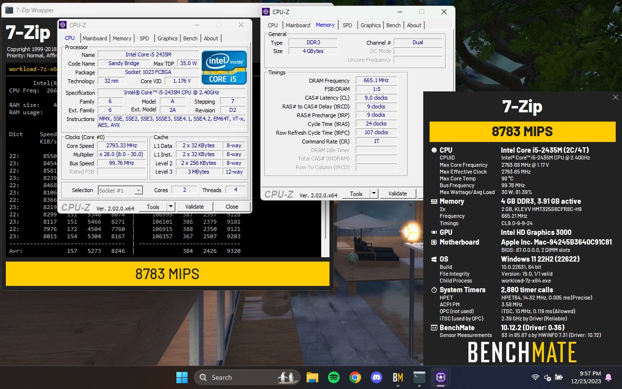
Task: Click the OS Windows icon in BenchMate
Action: pos(434,259)
